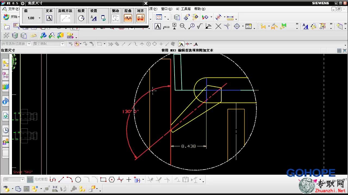
Task: Select the Polygon sketch tool
Action: click(112, 180)
